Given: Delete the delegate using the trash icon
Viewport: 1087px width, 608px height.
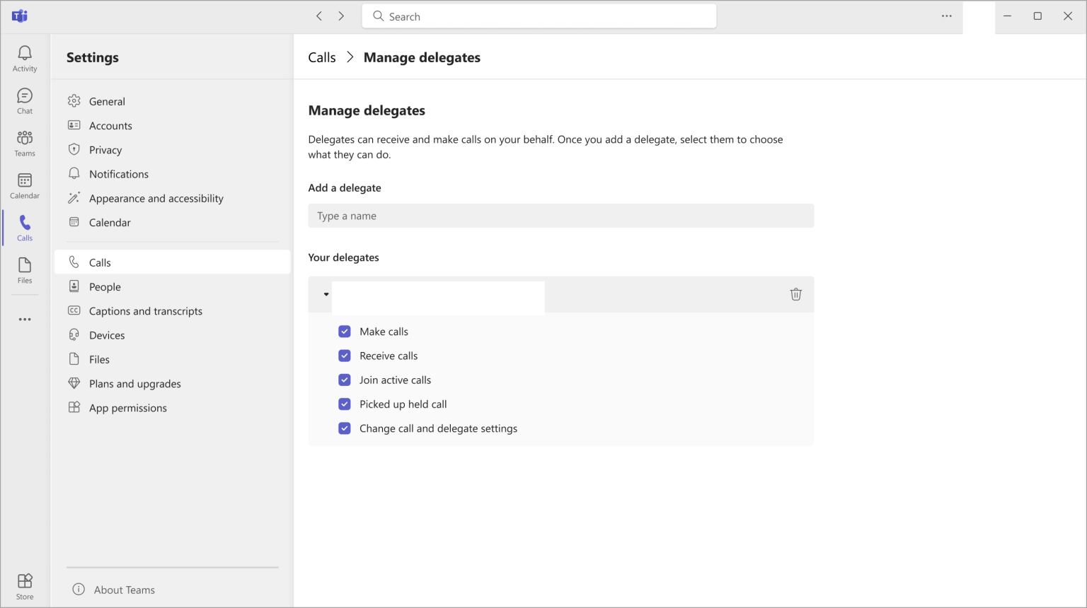Looking at the screenshot, I should point(795,294).
